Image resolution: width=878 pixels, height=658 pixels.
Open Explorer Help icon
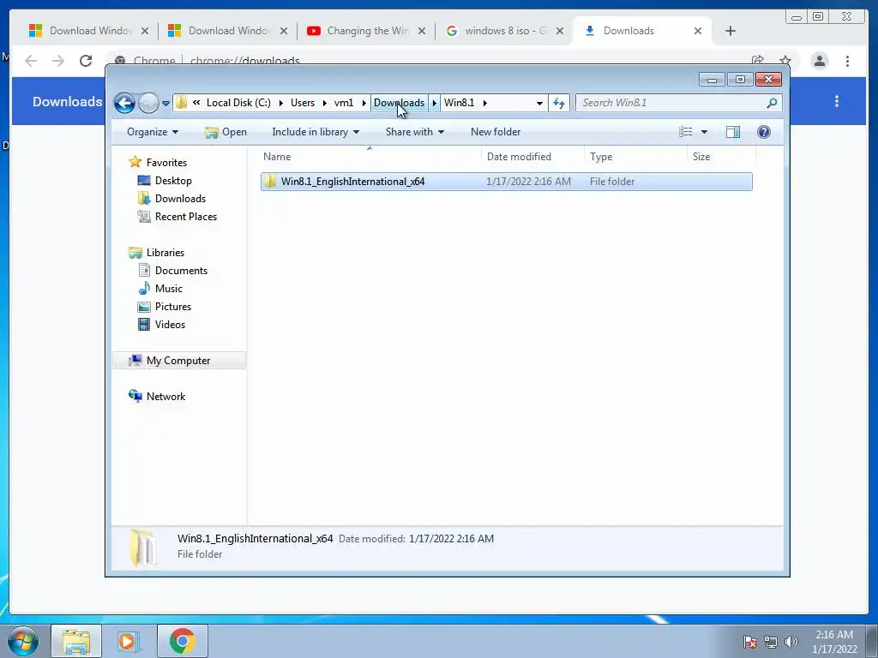pyautogui.click(x=764, y=132)
